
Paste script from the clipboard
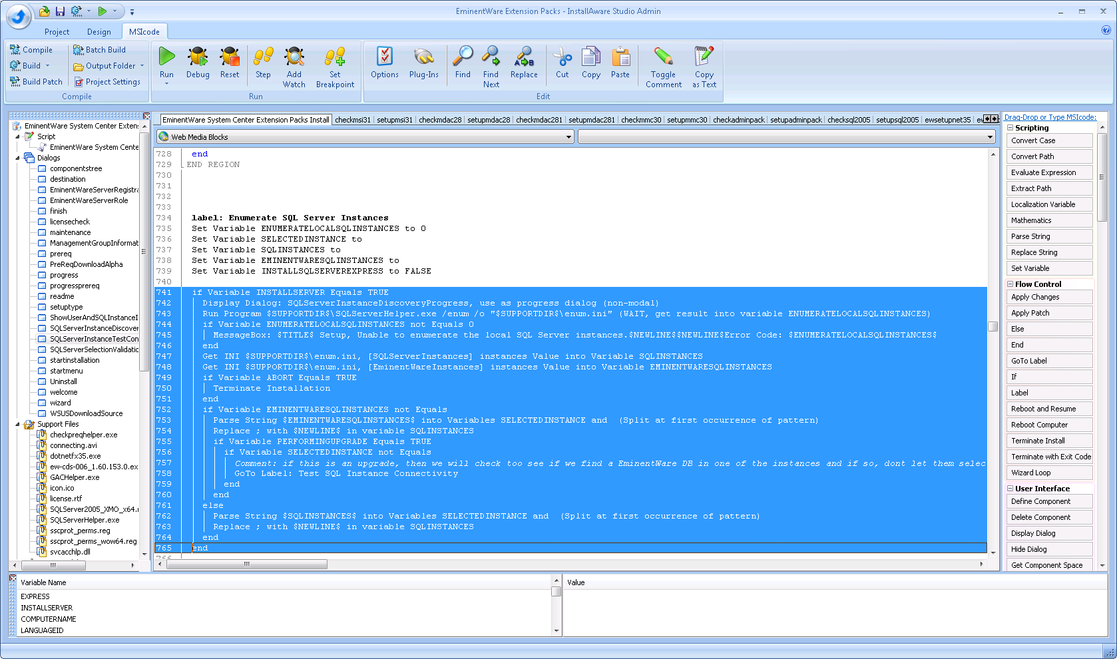[620, 63]
